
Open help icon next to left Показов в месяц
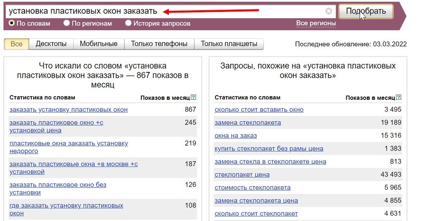pos(194,97)
